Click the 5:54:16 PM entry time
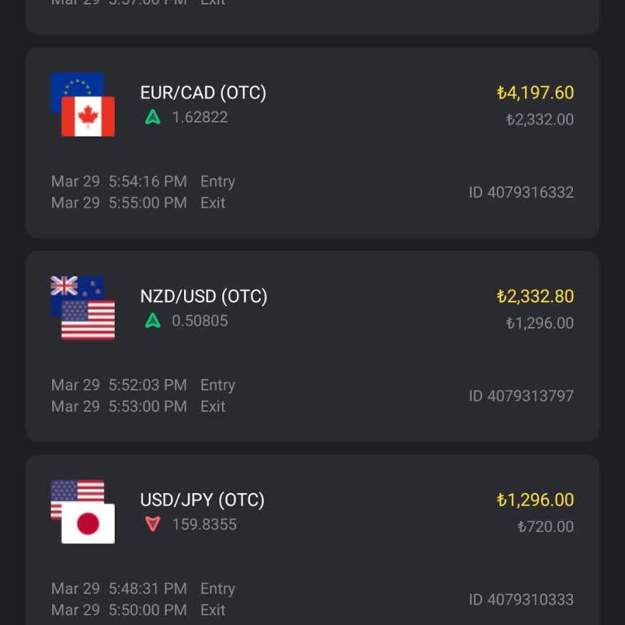Image resolution: width=625 pixels, height=625 pixels. (x=147, y=181)
